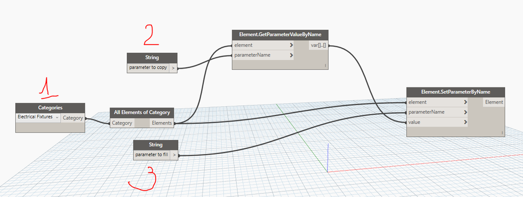Select parameterName input of GetParameterValueByName
Viewport: 523px width, 197px height.
coord(263,55)
